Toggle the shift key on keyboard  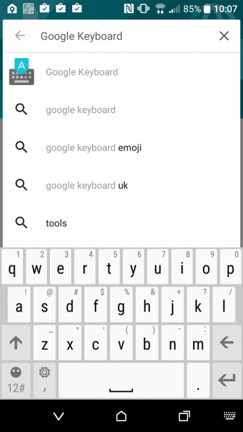(16, 343)
